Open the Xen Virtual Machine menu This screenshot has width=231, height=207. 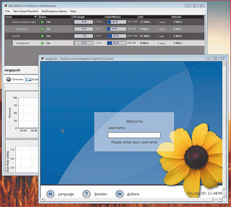pyautogui.click(x=26, y=11)
